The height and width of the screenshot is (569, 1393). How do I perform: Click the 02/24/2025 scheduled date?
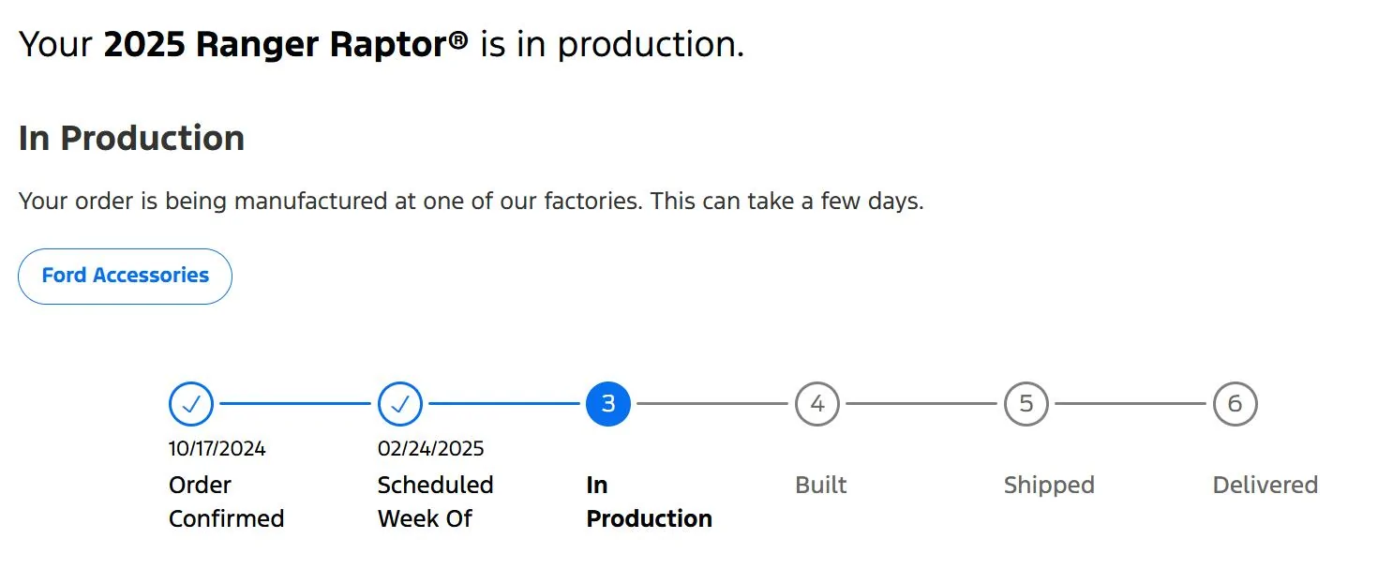pyautogui.click(x=431, y=449)
